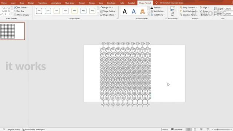Insert a Text Box from Insert Shapes

(19, 11)
